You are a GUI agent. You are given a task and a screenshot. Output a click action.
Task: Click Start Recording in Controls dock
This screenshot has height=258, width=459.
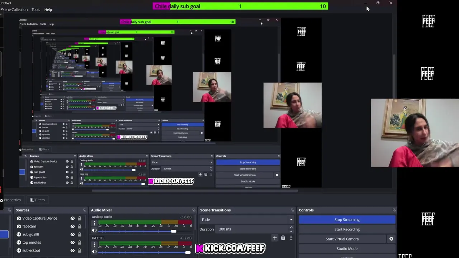(x=347, y=229)
